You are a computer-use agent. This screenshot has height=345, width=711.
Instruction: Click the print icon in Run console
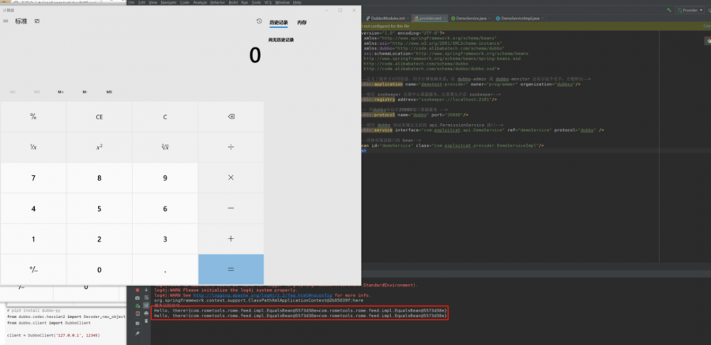[x=146, y=313]
